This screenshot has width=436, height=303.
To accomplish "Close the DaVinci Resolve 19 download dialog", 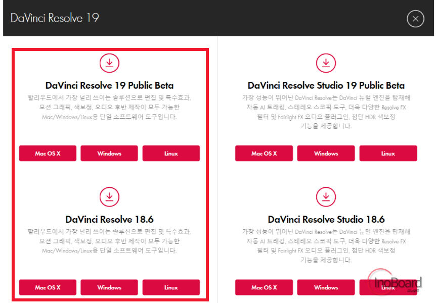I will click(x=415, y=19).
